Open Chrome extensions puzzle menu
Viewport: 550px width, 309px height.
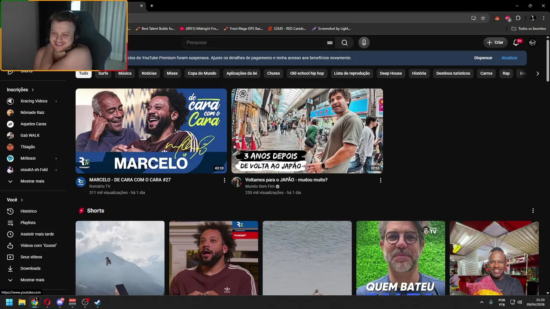518,18
